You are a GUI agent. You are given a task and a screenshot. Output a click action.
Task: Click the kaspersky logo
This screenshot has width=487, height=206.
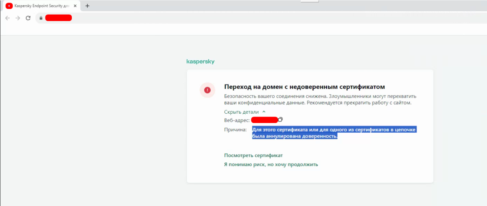click(x=200, y=62)
